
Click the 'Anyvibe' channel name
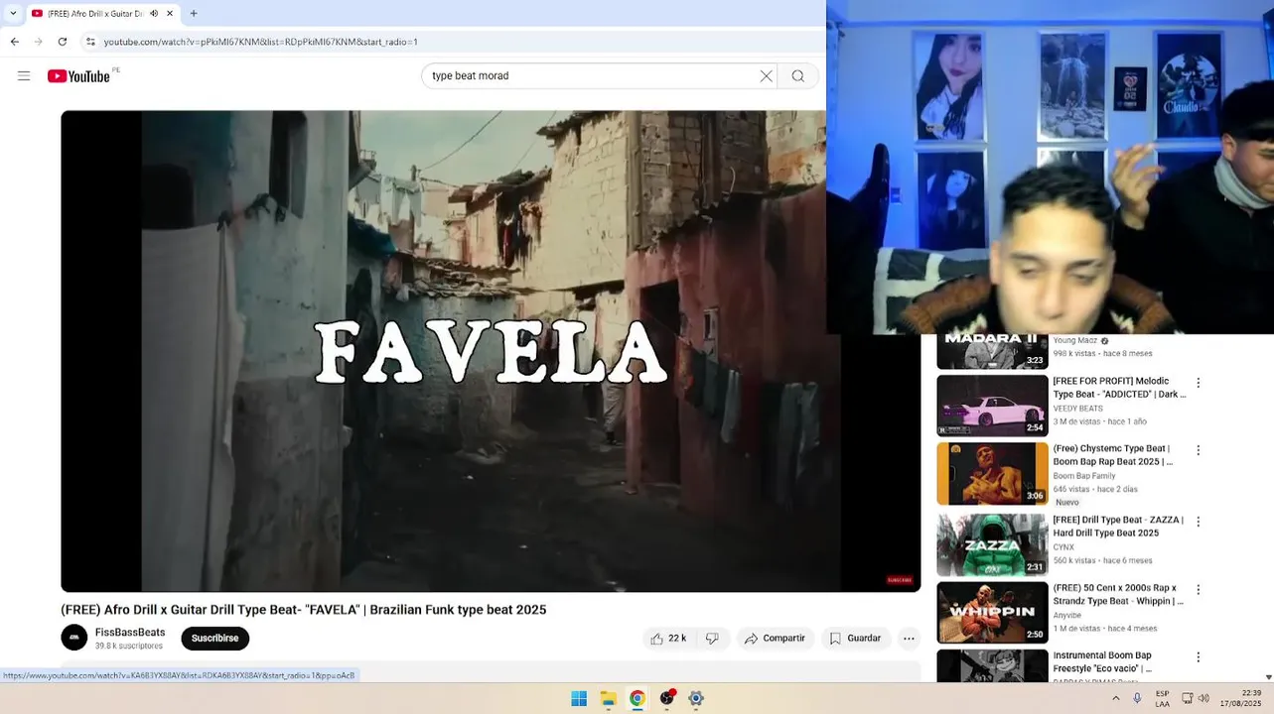click(1067, 615)
